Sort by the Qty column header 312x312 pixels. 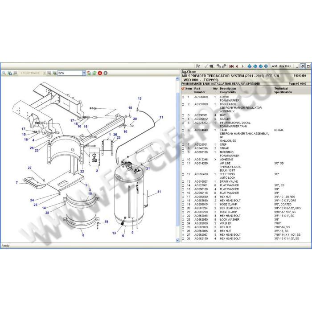pyautogui.click(x=215, y=89)
